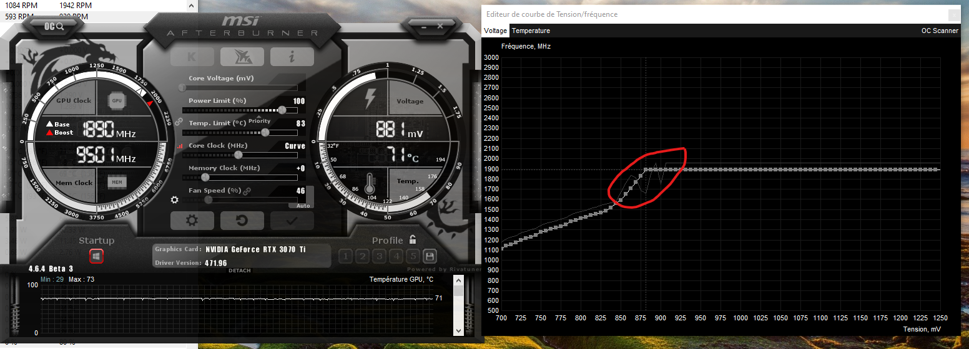Click the Power Limit slider handle
This screenshot has height=349, width=969.
pos(282,110)
